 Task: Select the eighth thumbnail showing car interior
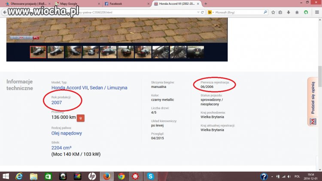pyautogui.click(x=161, y=52)
